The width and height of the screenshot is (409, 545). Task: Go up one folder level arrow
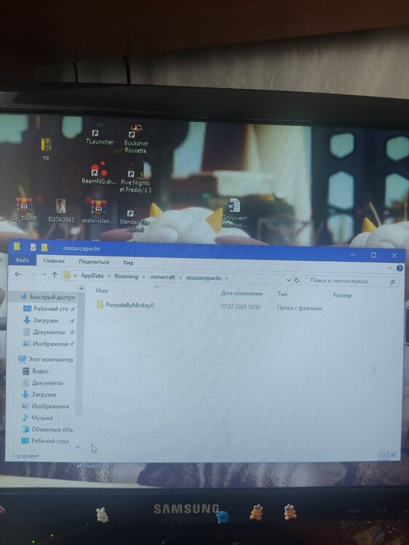(55, 275)
